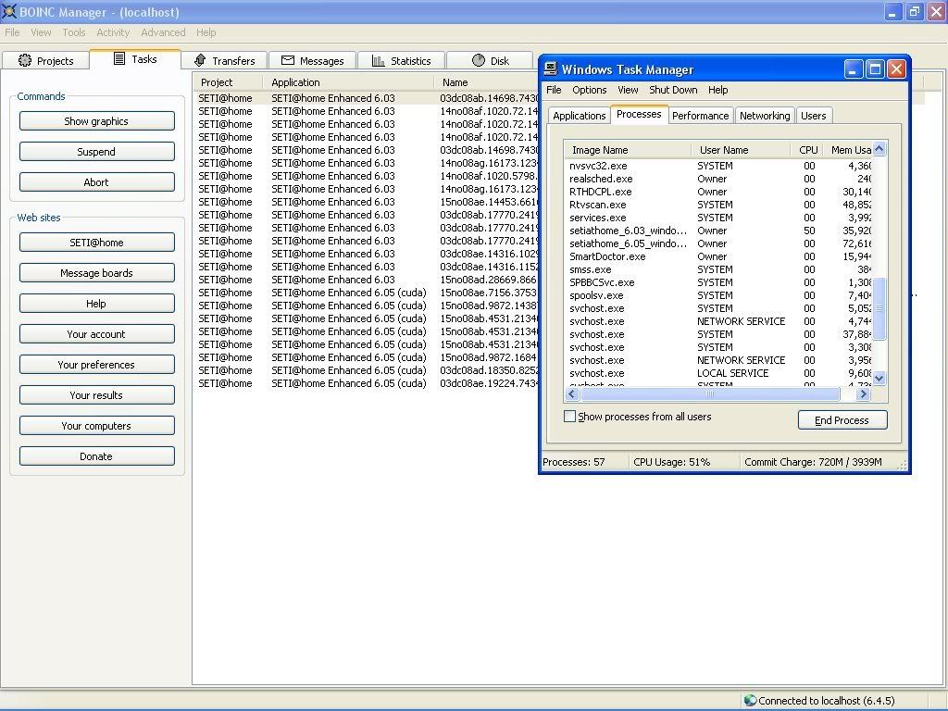Open Your computers page
948x711 pixels.
[x=96, y=426]
